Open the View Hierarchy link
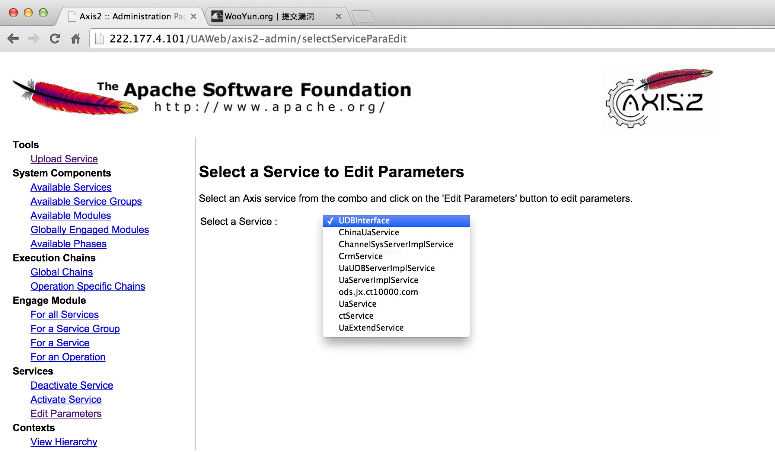This screenshot has width=775, height=452. tap(64, 442)
